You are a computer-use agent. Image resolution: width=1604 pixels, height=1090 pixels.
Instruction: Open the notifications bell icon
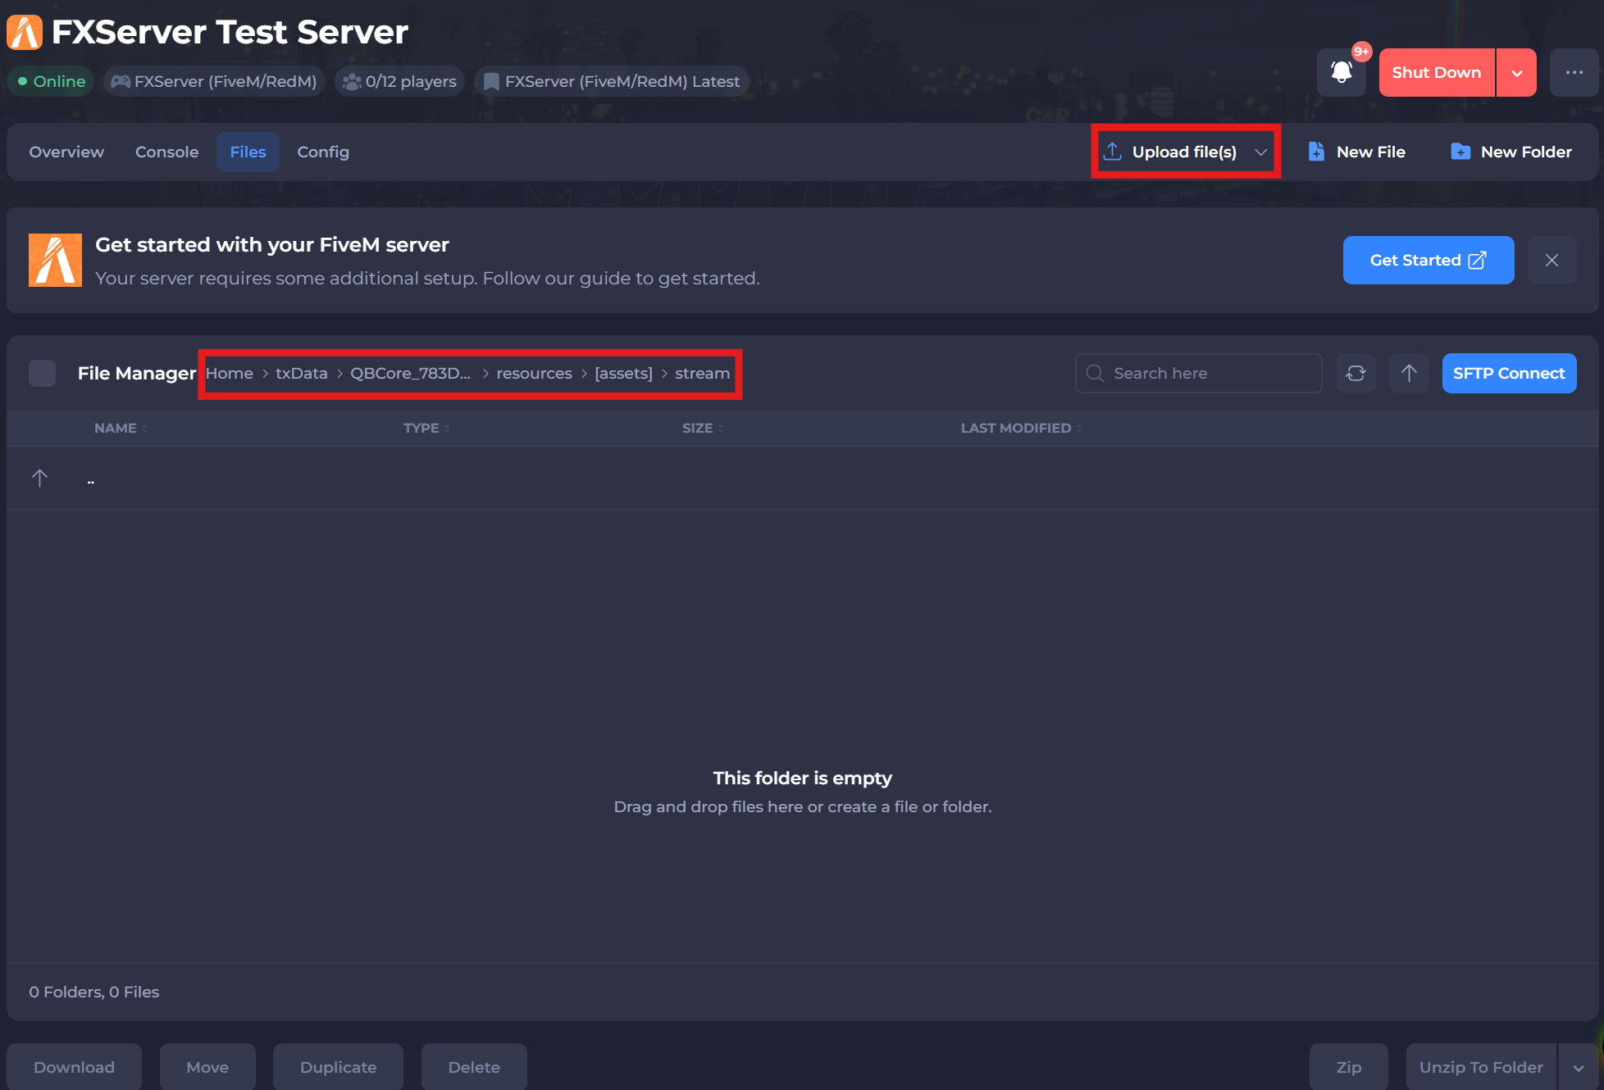pos(1341,73)
